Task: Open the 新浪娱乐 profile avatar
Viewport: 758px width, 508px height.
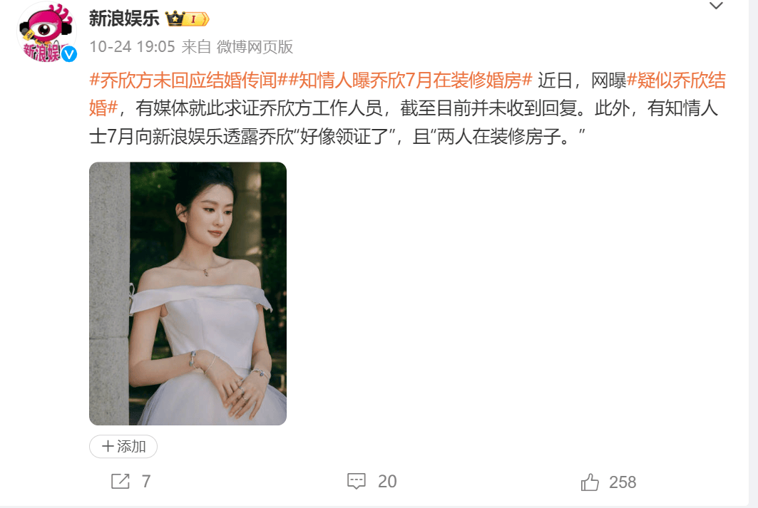Action: click(46, 32)
